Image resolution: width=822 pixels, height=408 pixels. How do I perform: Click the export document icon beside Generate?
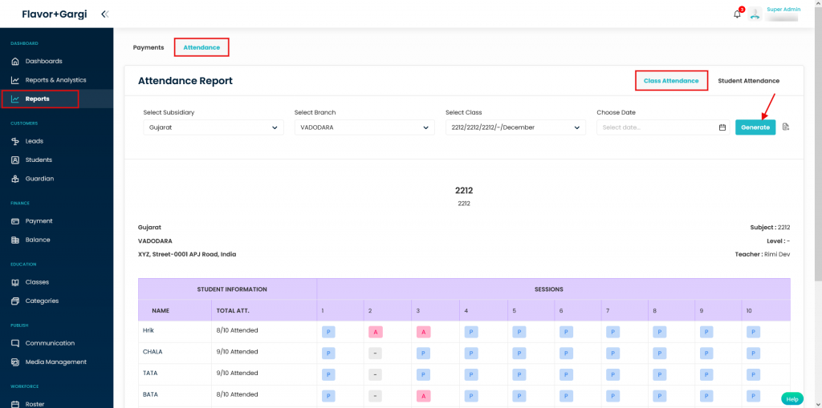coord(786,127)
